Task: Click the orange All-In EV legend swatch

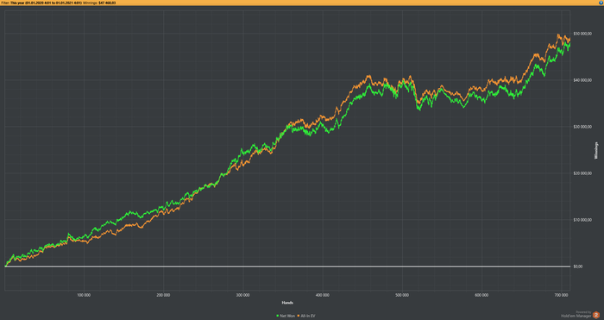Action: click(299, 316)
